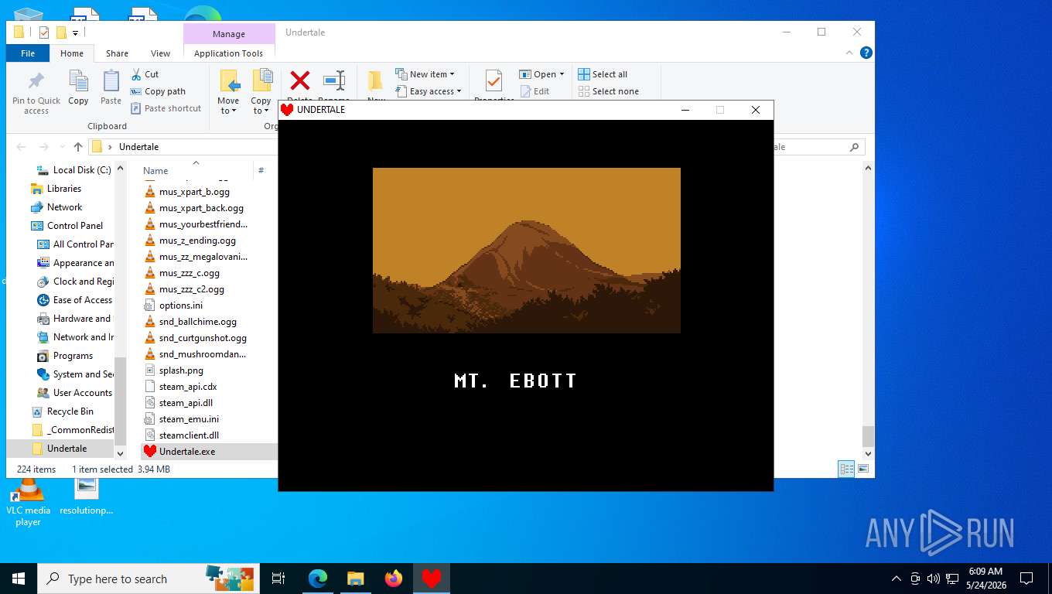This screenshot has width=1052, height=594.
Task: Minimize the UNDERTALE game window
Action: (x=685, y=110)
